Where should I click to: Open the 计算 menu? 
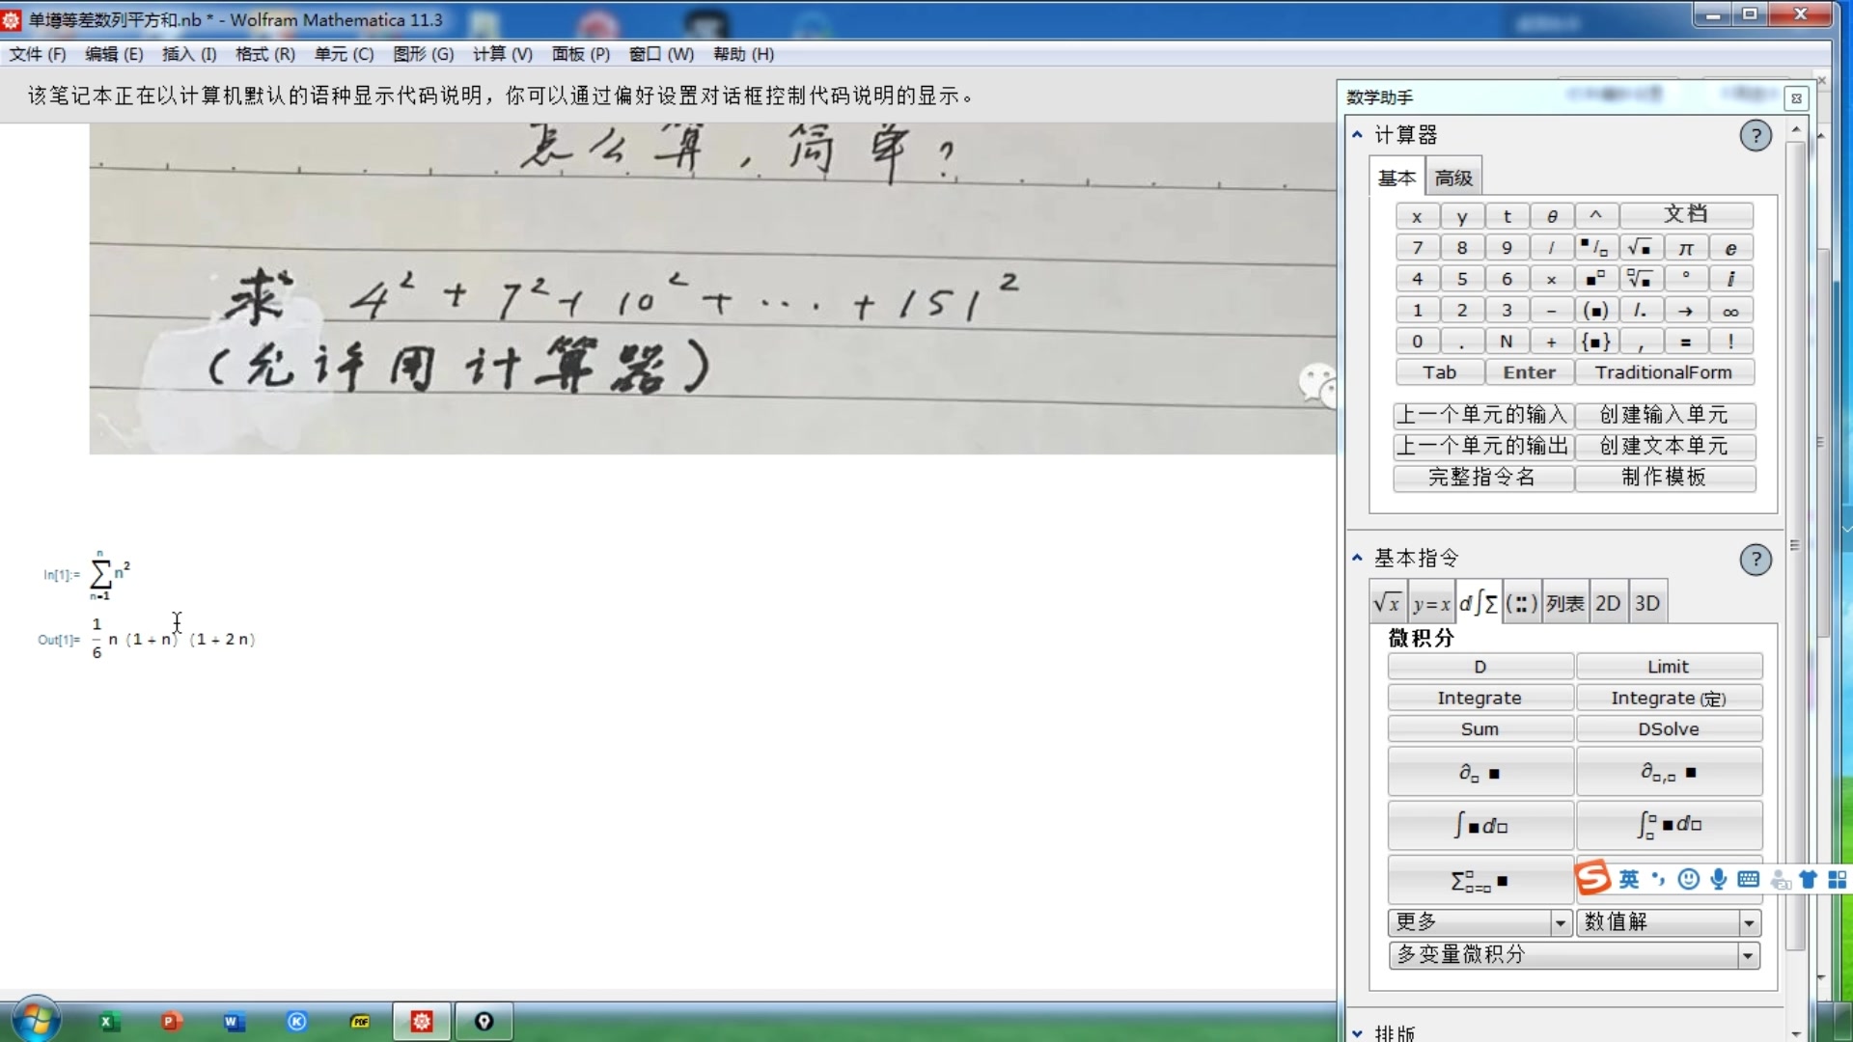[x=502, y=54]
